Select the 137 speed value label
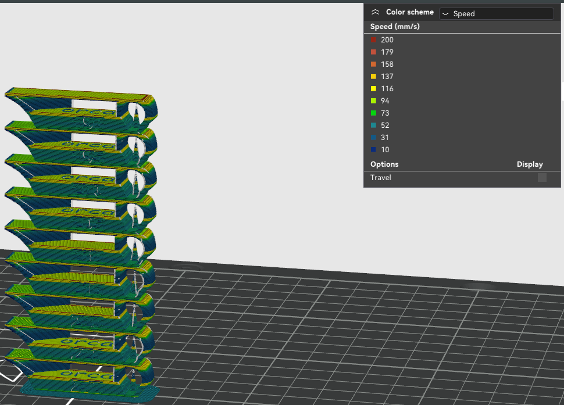This screenshot has height=405, width=564. 387,77
